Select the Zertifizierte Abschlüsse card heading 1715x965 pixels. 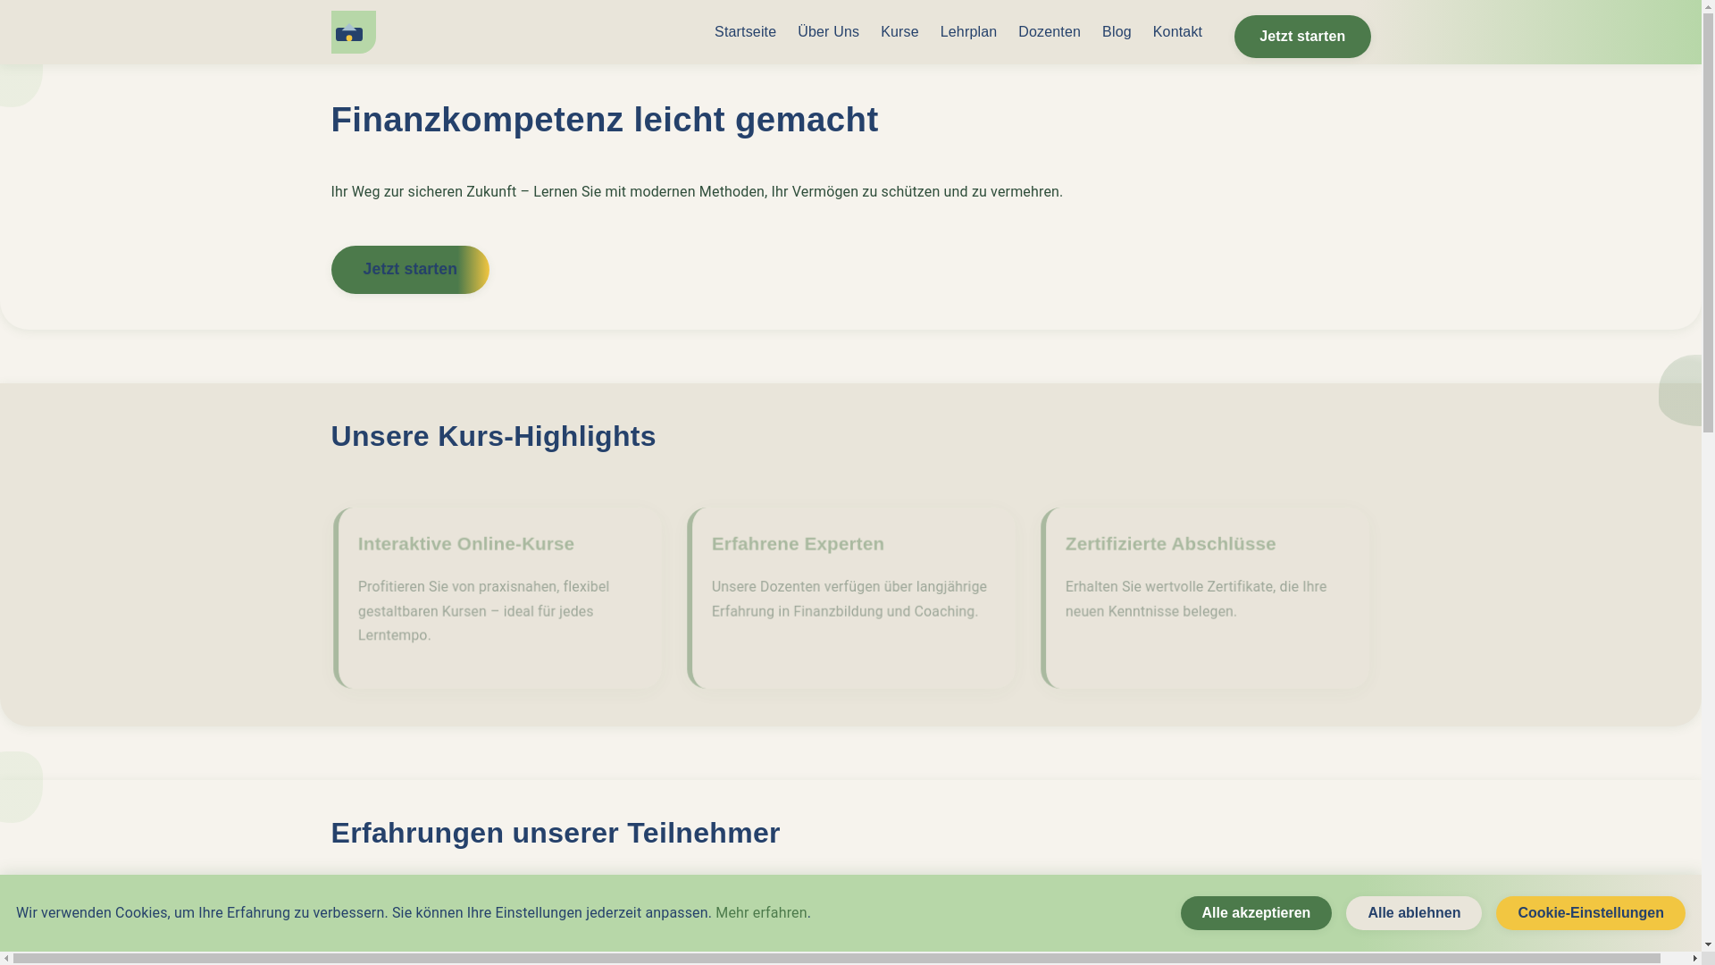1170,543
